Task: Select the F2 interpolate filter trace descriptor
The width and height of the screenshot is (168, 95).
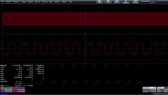Action: (x=6, y=90)
